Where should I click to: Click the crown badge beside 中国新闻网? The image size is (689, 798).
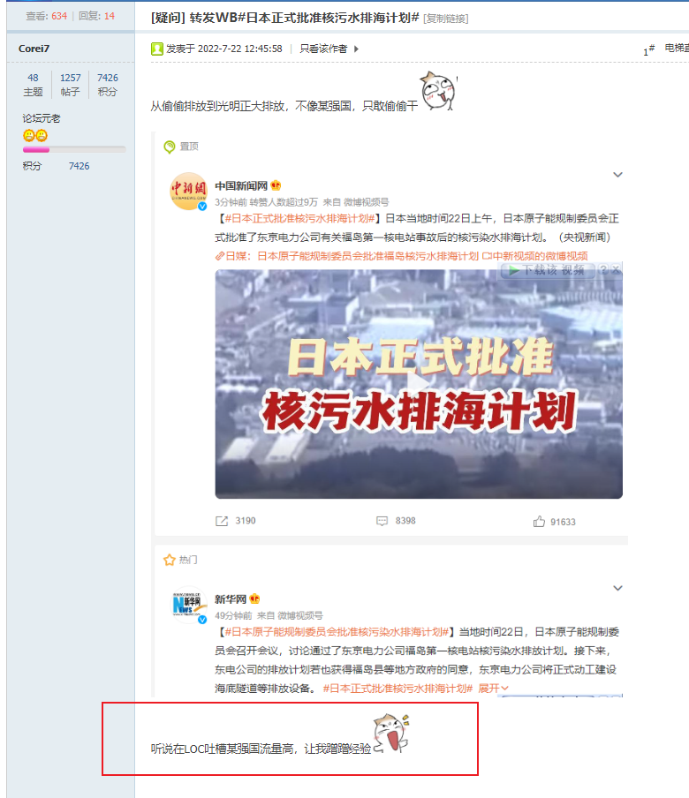click(x=276, y=185)
